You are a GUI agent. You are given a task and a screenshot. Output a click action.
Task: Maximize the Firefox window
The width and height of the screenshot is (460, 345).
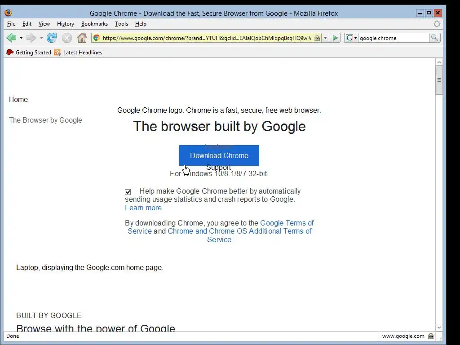429,13
